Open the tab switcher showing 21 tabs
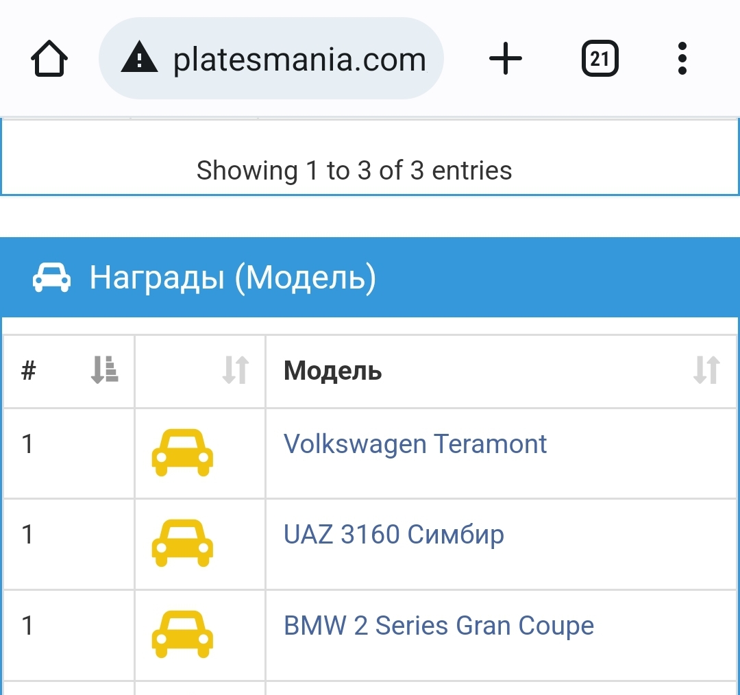 coord(600,59)
